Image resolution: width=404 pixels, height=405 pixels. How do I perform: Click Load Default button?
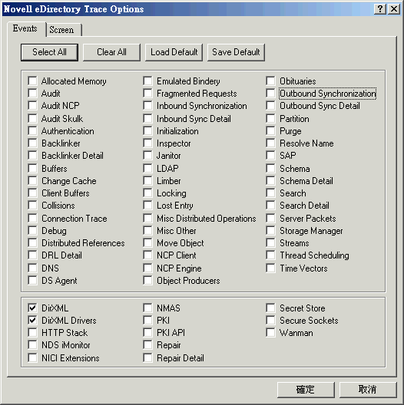tap(174, 52)
